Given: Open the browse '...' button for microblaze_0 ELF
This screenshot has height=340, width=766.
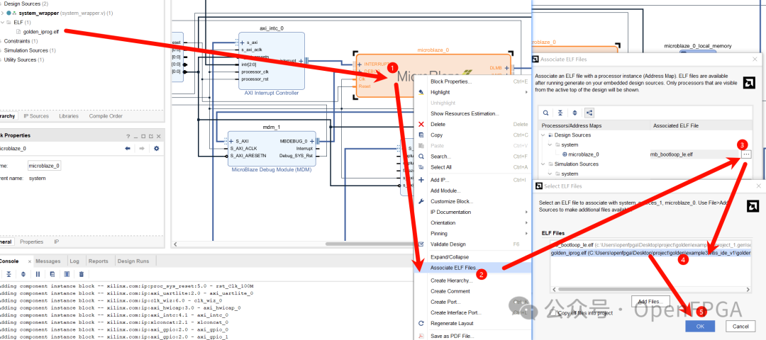Looking at the screenshot, I should click(746, 154).
